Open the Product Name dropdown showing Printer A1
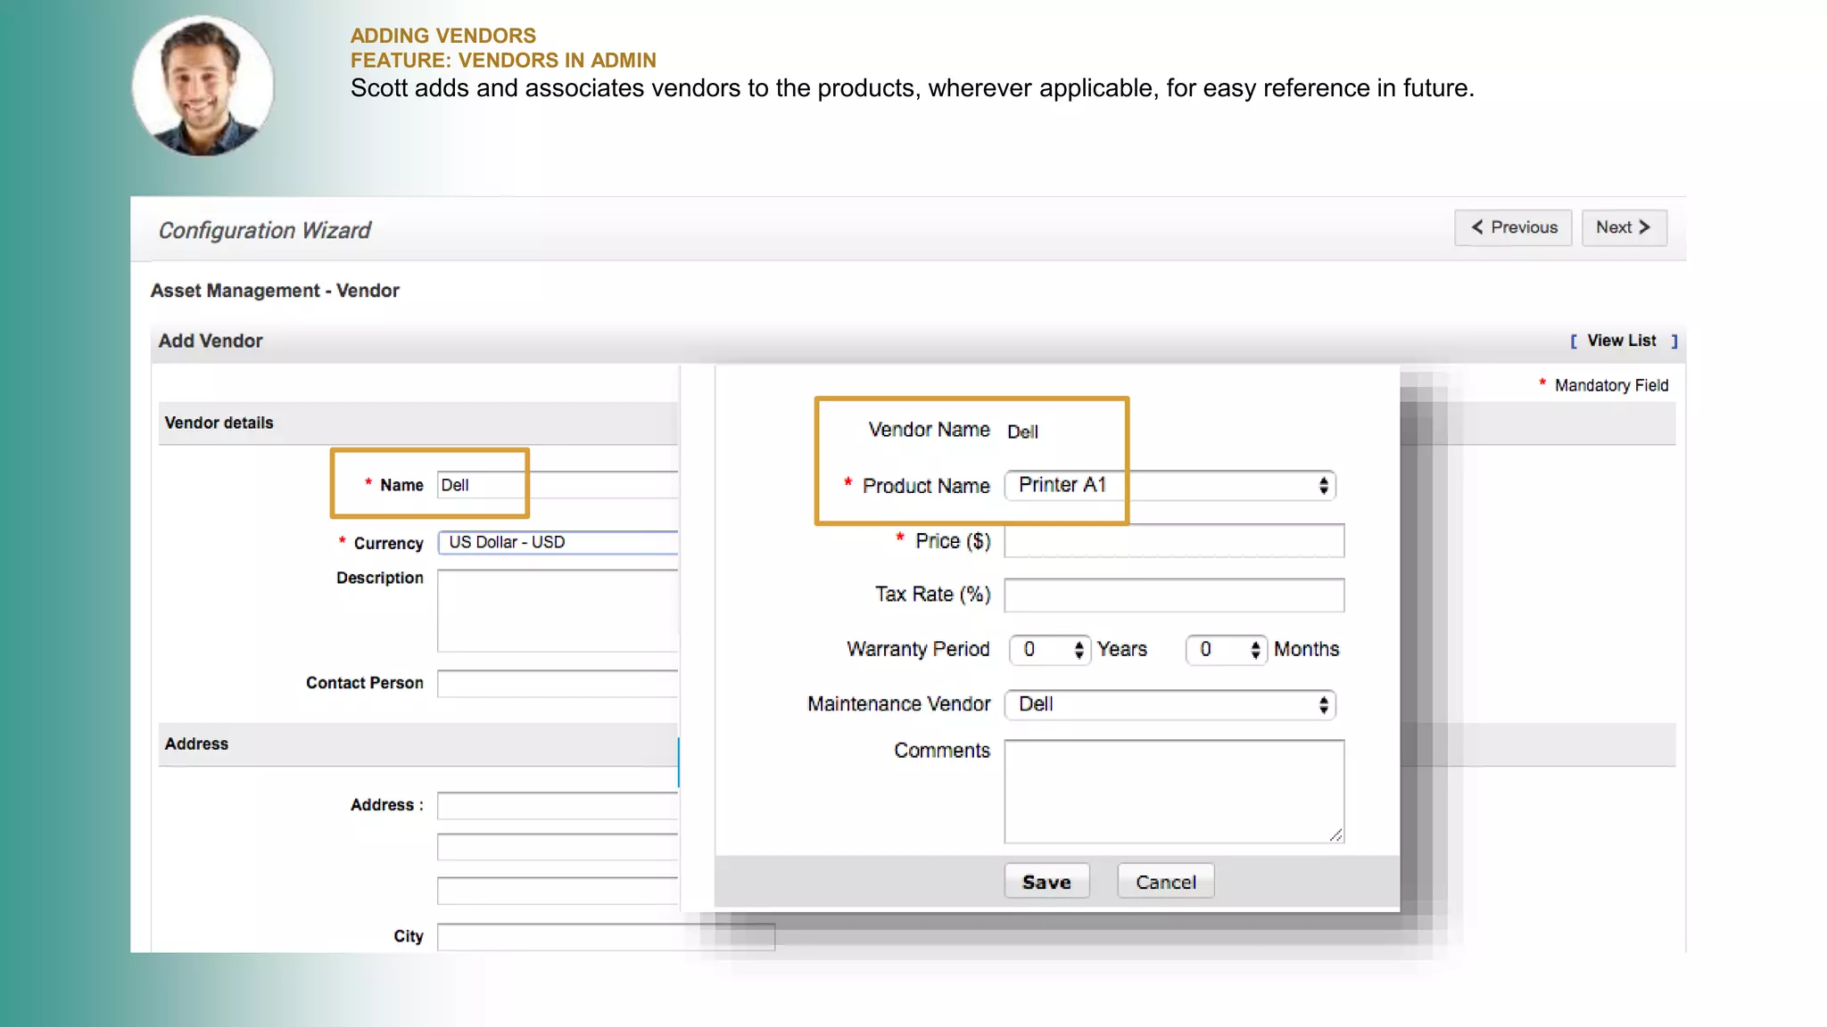The width and height of the screenshot is (1827, 1027). point(1170,485)
